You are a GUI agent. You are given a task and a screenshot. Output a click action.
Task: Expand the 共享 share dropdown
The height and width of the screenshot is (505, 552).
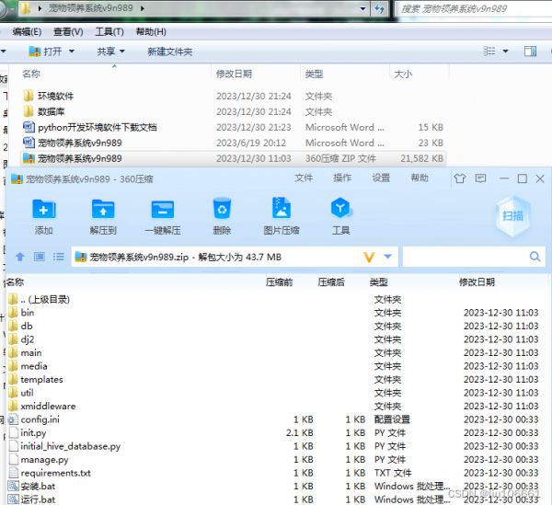121,52
